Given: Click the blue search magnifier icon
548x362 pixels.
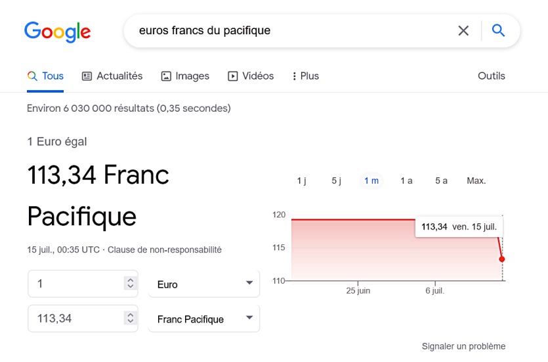Looking at the screenshot, I should (498, 30).
